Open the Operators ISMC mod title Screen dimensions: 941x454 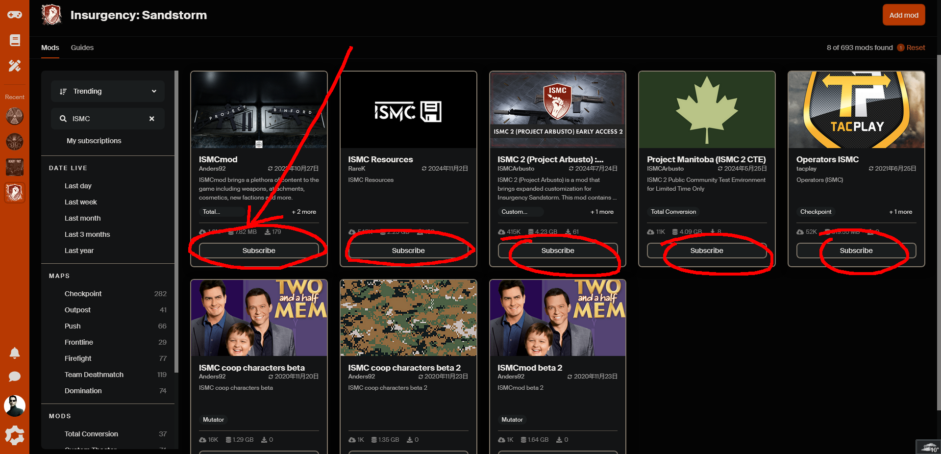coord(827,159)
